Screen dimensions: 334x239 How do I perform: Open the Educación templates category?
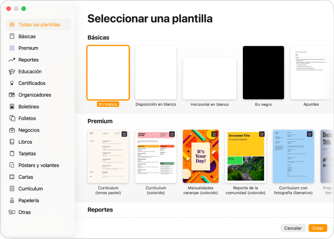30,71
